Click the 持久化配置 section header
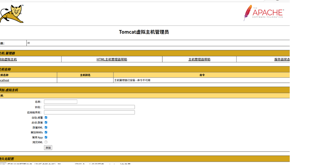The width and height of the screenshot is (323, 166). pyautogui.click(x=145, y=159)
